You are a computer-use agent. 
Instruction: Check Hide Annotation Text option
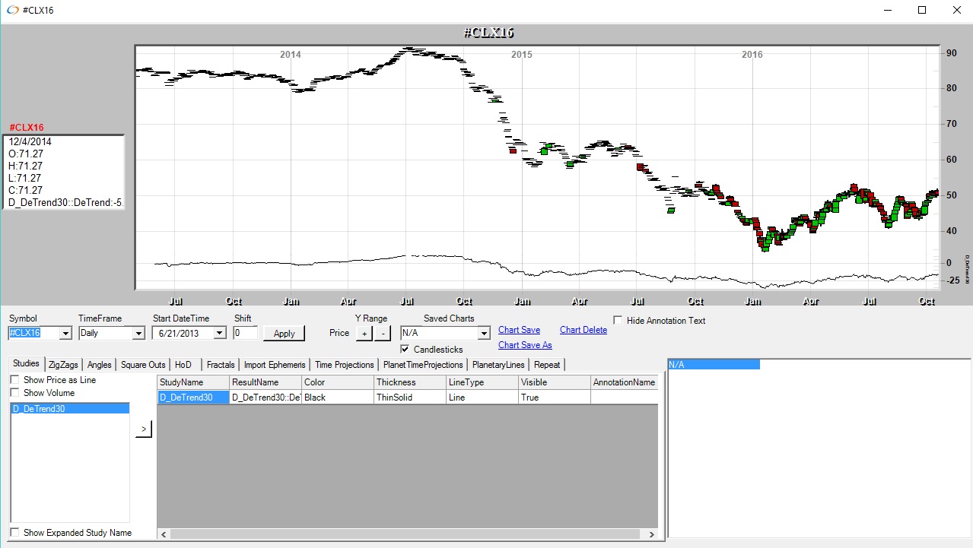point(618,321)
